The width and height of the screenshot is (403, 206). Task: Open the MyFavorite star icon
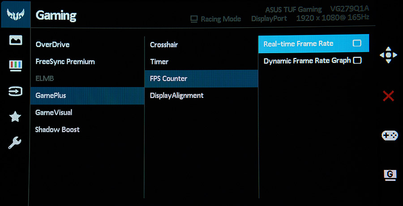tap(15, 117)
